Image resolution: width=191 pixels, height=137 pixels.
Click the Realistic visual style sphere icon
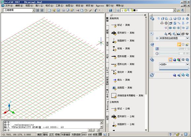174,60
